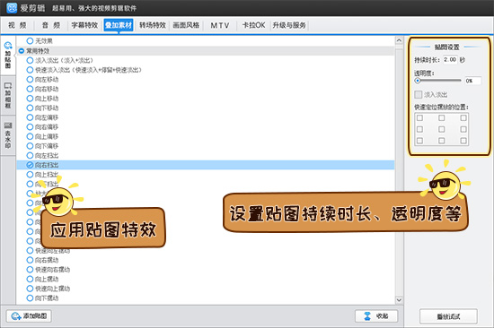Open the 加相框 sidebar panel
This screenshot has width=494, height=328.
[8, 95]
